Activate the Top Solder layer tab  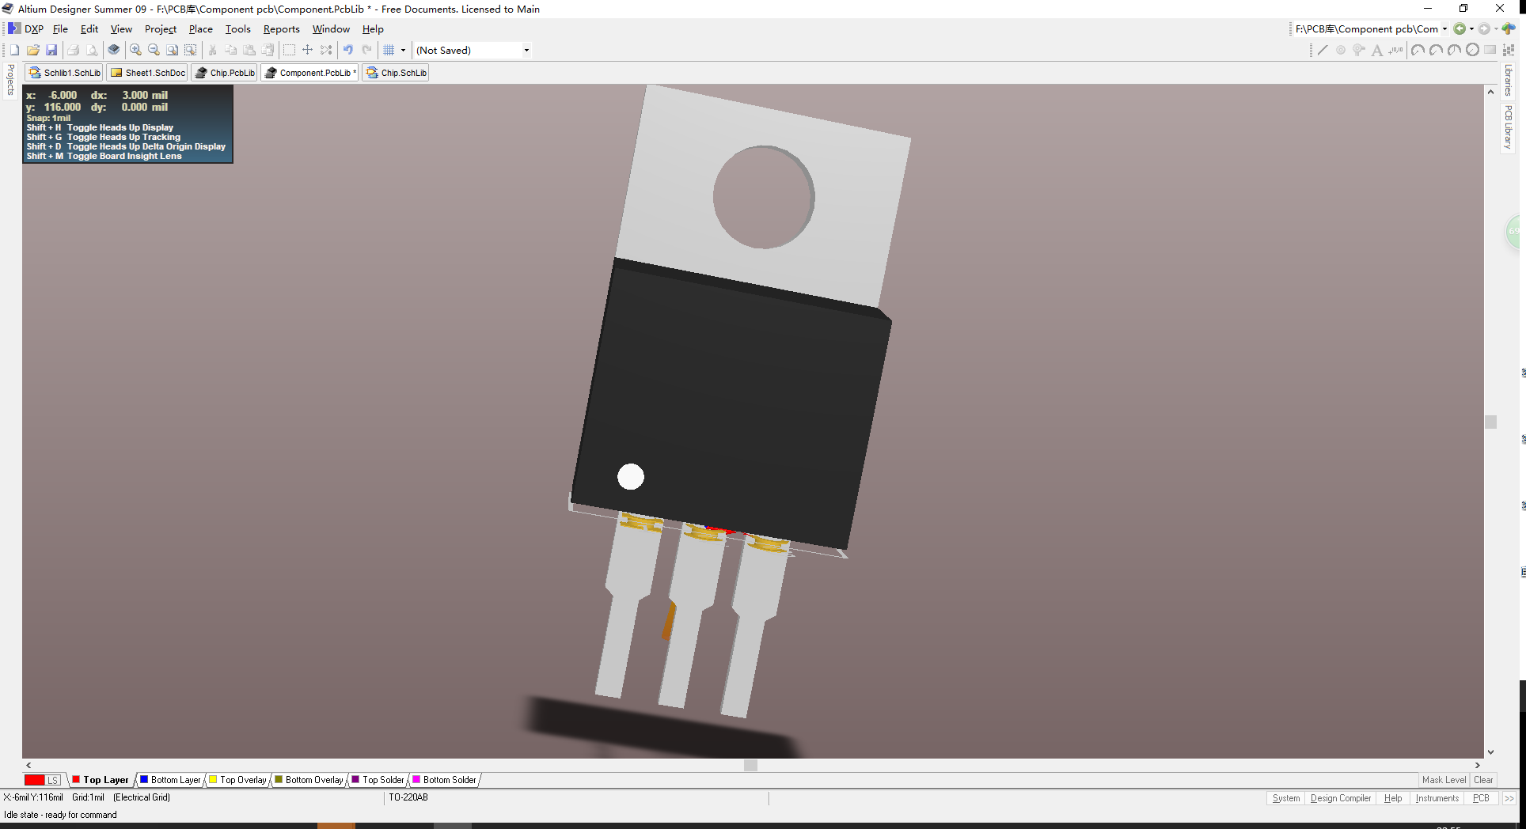click(x=378, y=780)
